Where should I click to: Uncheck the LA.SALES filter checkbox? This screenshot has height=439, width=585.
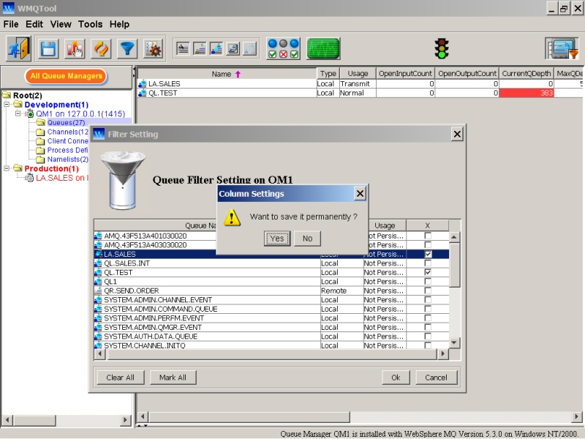click(428, 254)
